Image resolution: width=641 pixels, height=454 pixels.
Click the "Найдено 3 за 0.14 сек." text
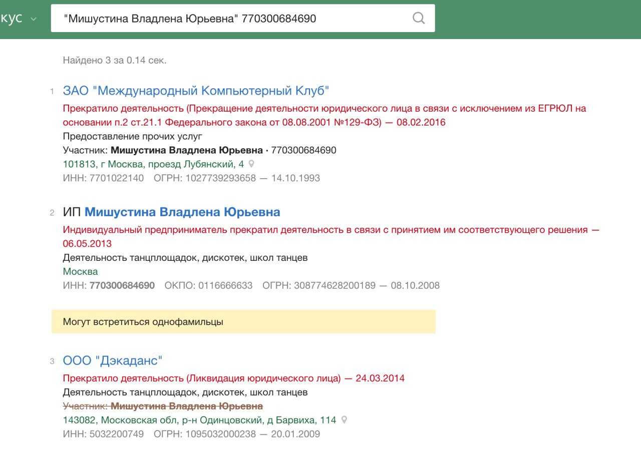115,61
